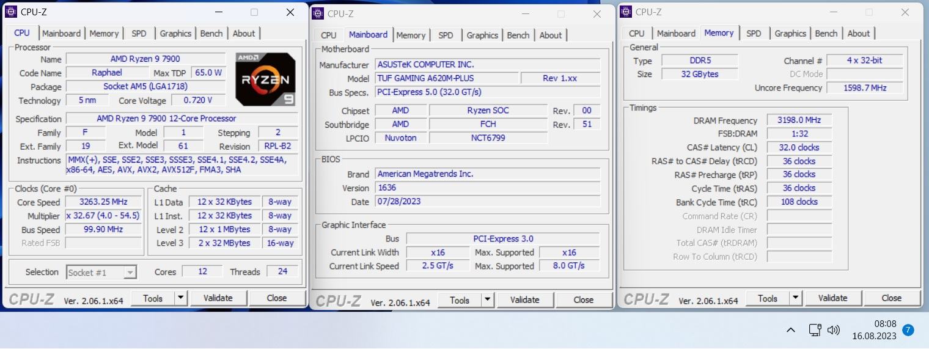Image resolution: width=929 pixels, height=349 pixels.
Task: Click the Tools button in the Memory window
Action: tap(768, 298)
